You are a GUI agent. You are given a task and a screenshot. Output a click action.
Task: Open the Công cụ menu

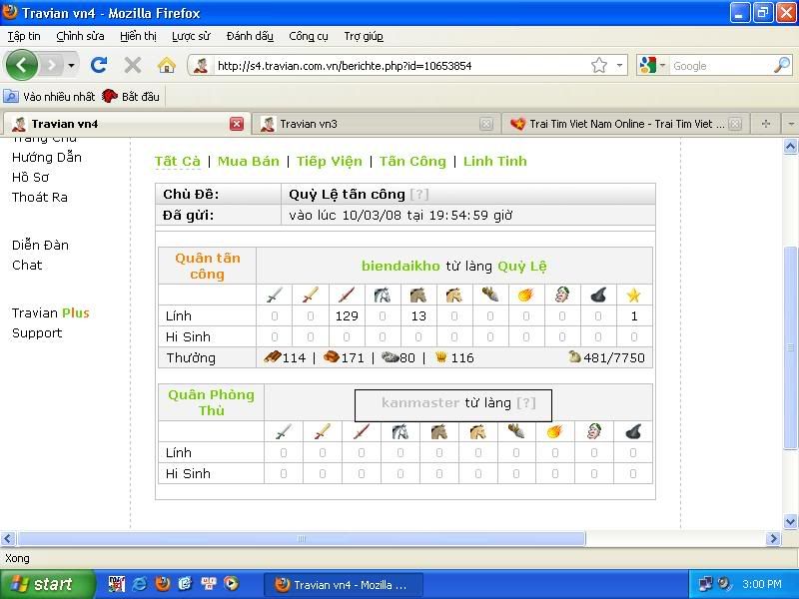pyautogui.click(x=309, y=36)
